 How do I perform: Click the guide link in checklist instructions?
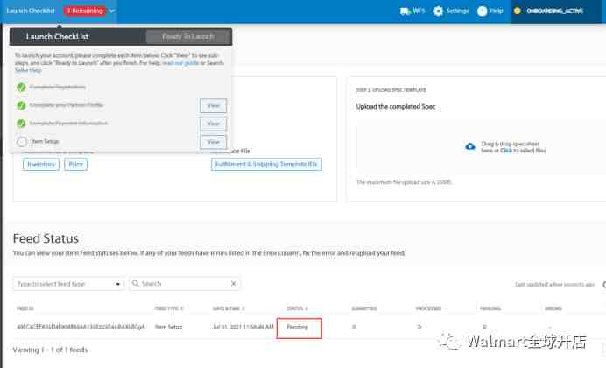180,62
